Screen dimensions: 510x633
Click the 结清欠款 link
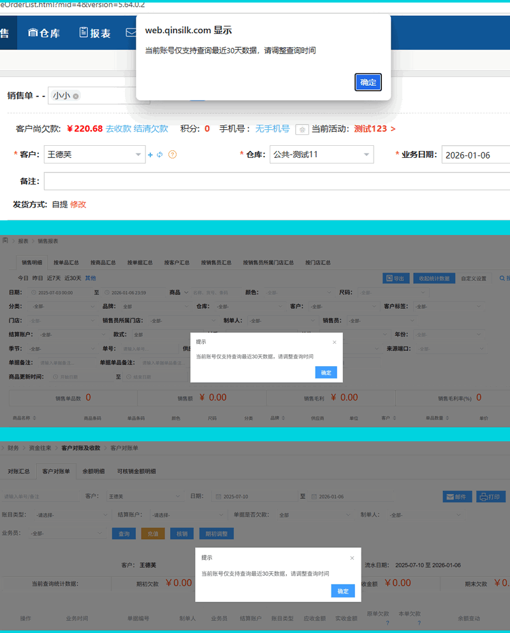(x=150, y=129)
